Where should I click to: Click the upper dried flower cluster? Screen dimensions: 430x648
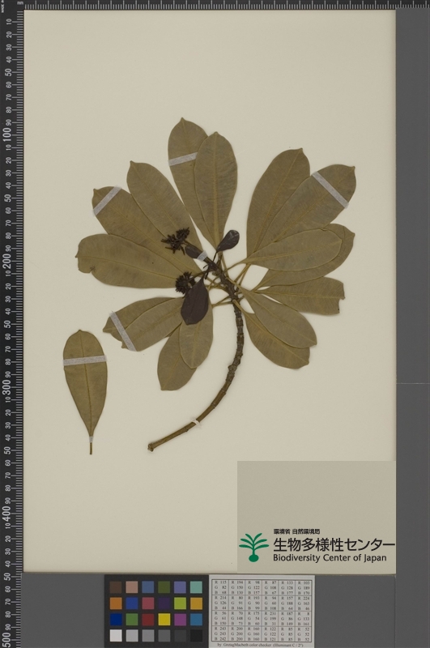[176, 241]
